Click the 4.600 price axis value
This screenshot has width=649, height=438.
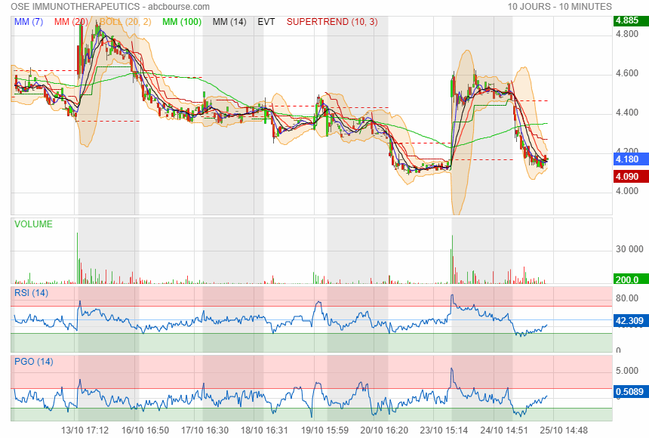(627, 73)
